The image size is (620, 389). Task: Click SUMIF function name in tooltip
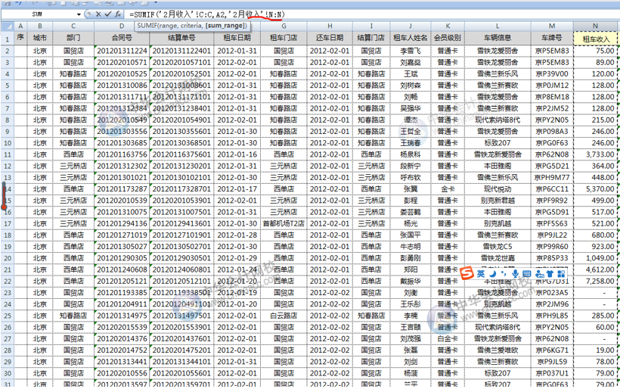pos(148,26)
